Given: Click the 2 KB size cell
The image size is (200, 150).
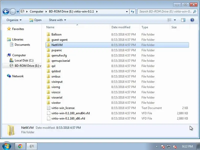Looking at the screenshot, I should coord(185,108).
